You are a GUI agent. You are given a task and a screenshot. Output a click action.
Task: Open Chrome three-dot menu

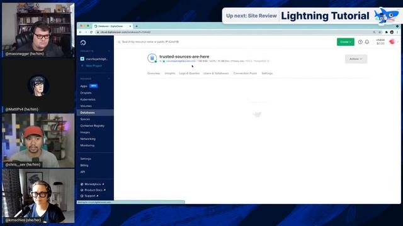click(397, 32)
